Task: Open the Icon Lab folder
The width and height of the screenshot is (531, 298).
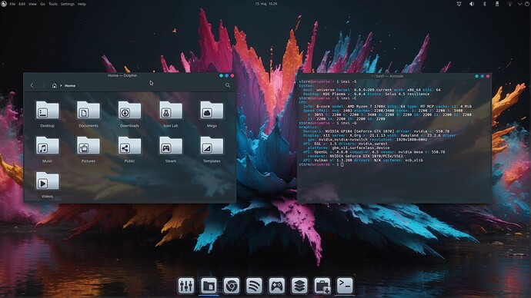Action: tap(171, 114)
